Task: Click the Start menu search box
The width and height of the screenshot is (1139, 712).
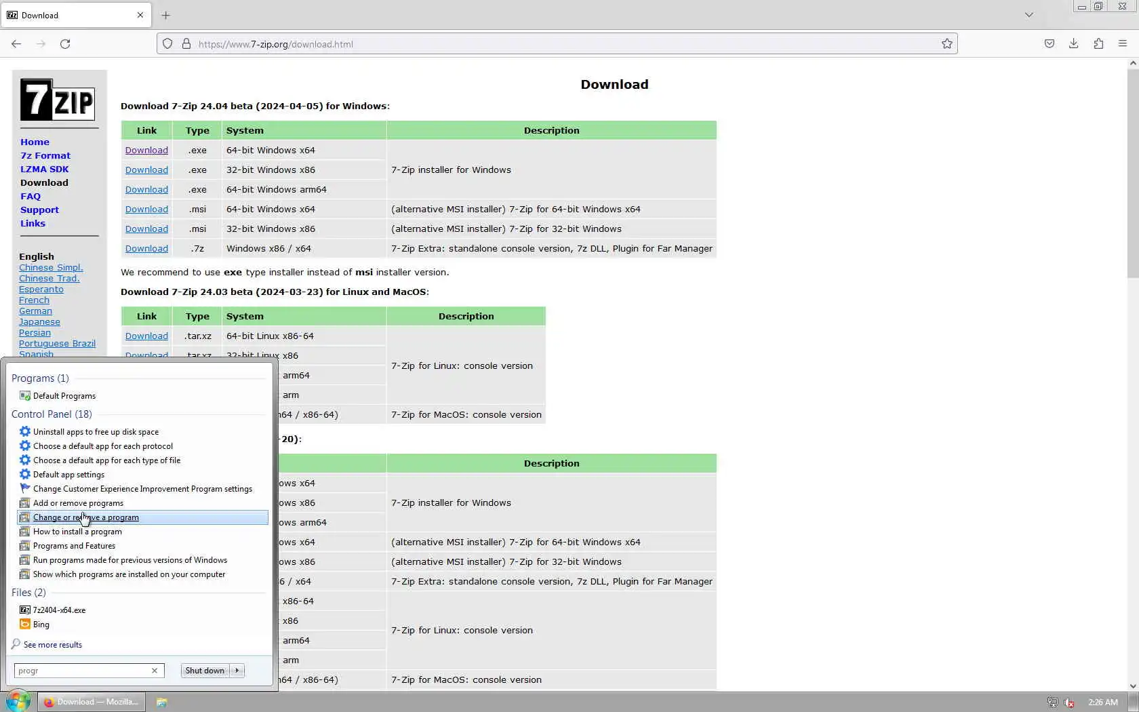Action: 81,671
